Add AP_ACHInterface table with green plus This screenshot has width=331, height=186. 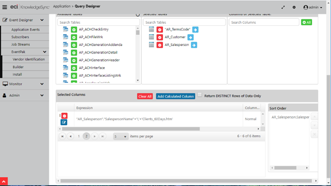[74, 68]
